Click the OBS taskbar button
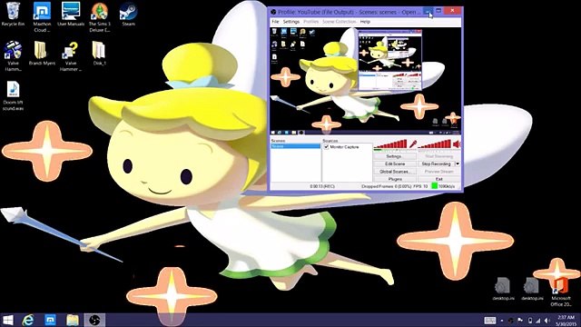The height and width of the screenshot is (327, 581). click(x=94, y=320)
